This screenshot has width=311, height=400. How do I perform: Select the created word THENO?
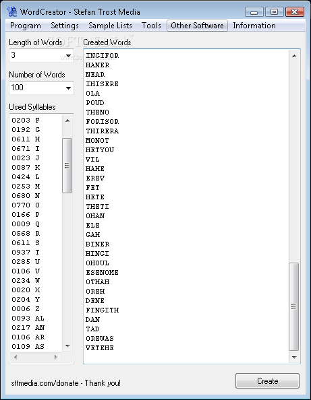coord(97,112)
